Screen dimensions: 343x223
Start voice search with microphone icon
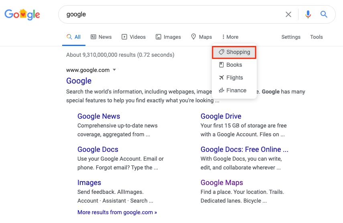308,15
